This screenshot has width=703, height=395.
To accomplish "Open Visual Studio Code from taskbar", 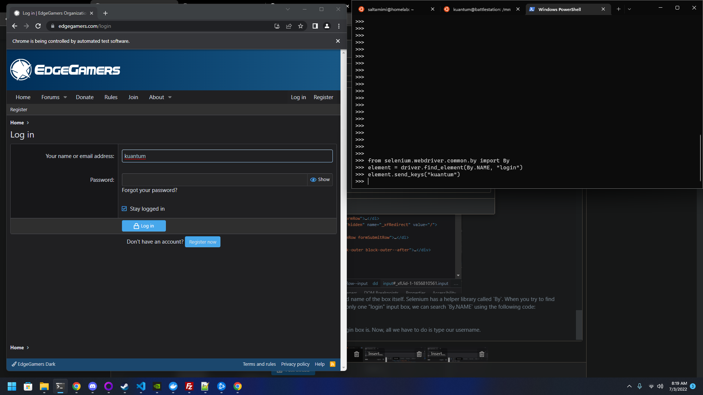I will tap(141, 386).
